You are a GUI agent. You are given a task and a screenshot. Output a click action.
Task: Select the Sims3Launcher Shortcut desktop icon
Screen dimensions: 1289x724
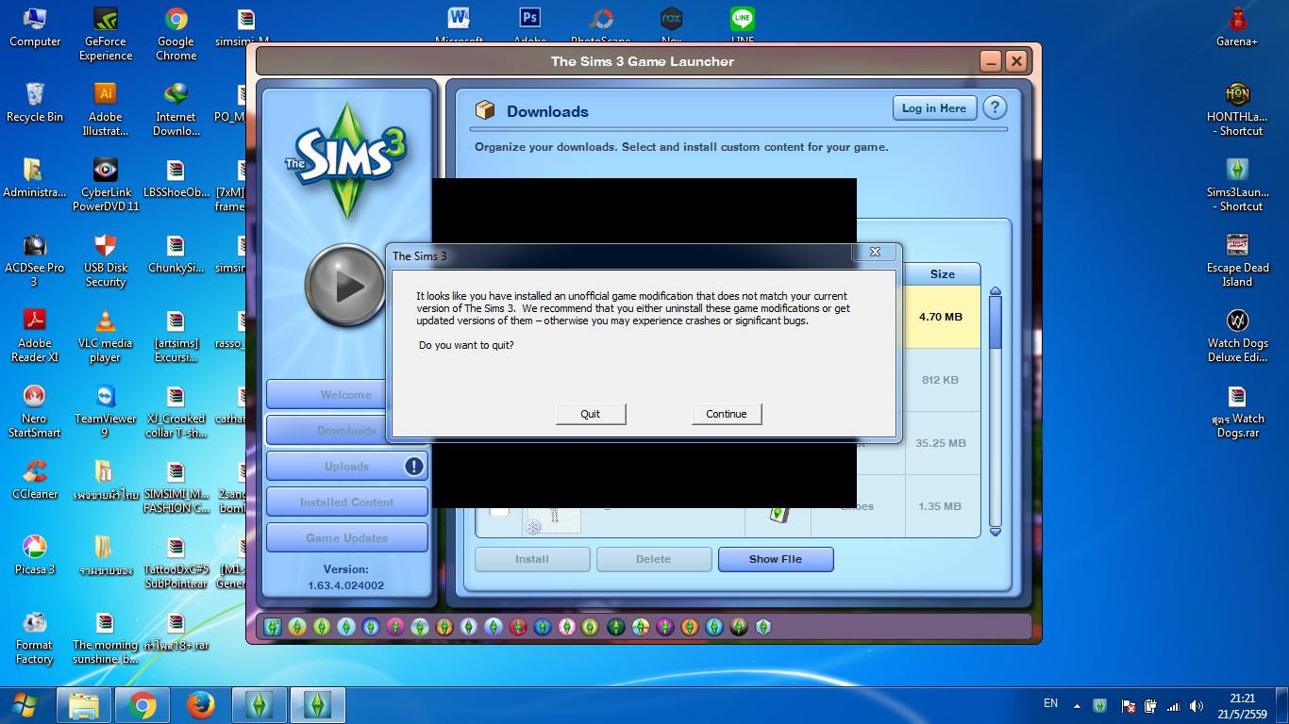(x=1237, y=185)
